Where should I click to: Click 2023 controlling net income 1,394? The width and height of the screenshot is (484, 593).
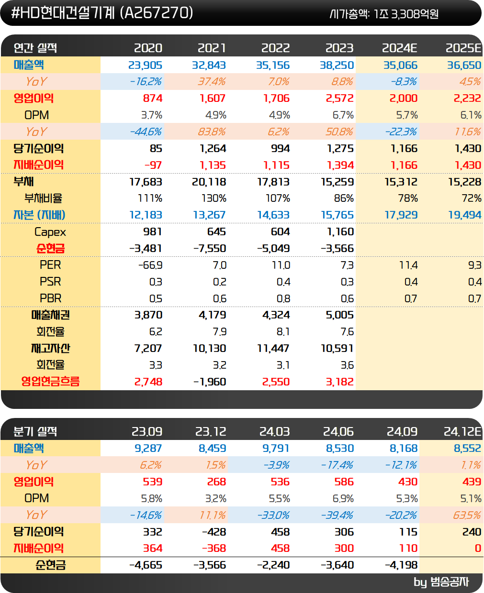point(340,165)
